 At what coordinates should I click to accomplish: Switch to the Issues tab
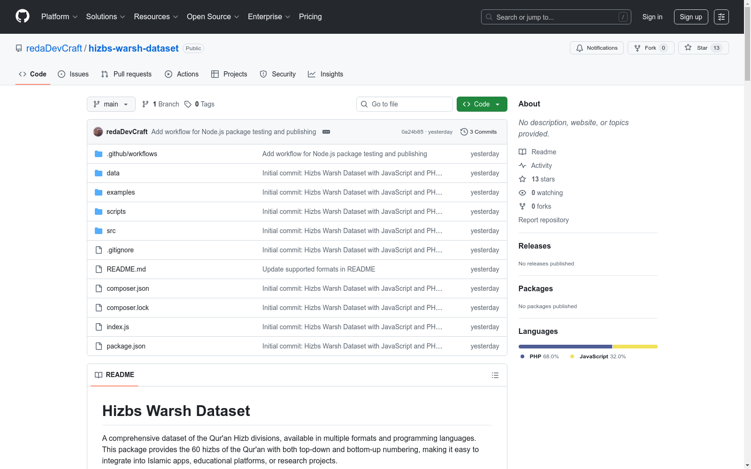[x=73, y=74]
